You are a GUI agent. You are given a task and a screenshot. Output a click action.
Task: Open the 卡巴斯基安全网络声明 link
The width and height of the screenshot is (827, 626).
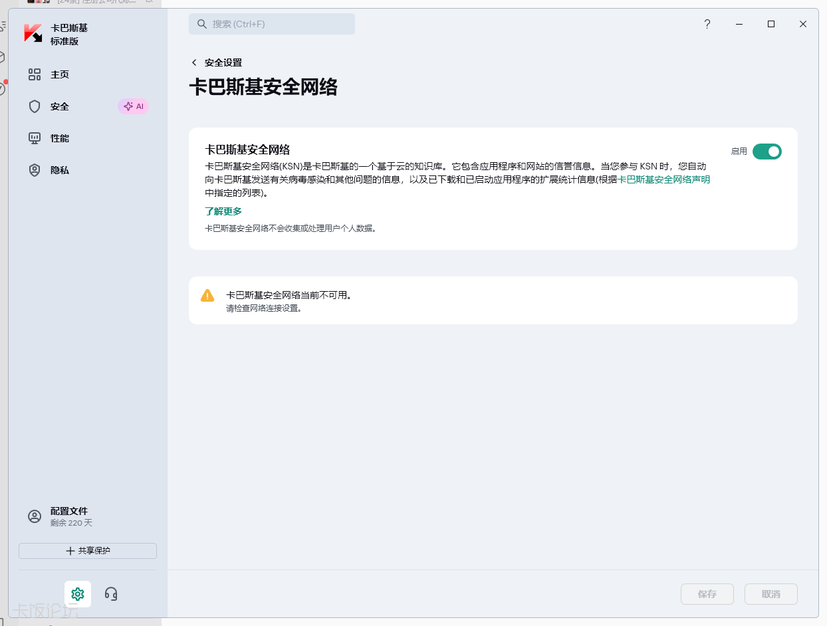click(x=664, y=179)
